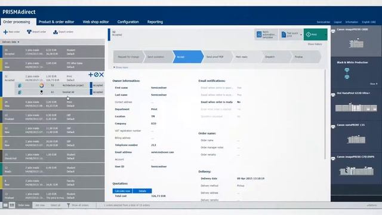Image resolution: width=382 pixels, height=215 pixels.
Task: Click the printer icon beside Océ VarioPrint 6320 Ultra+
Action: click(x=333, y=94)
